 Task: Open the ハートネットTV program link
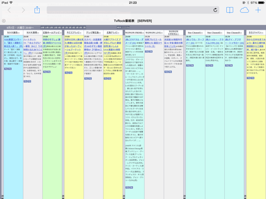pyautogui.click(x=32, y=46)
